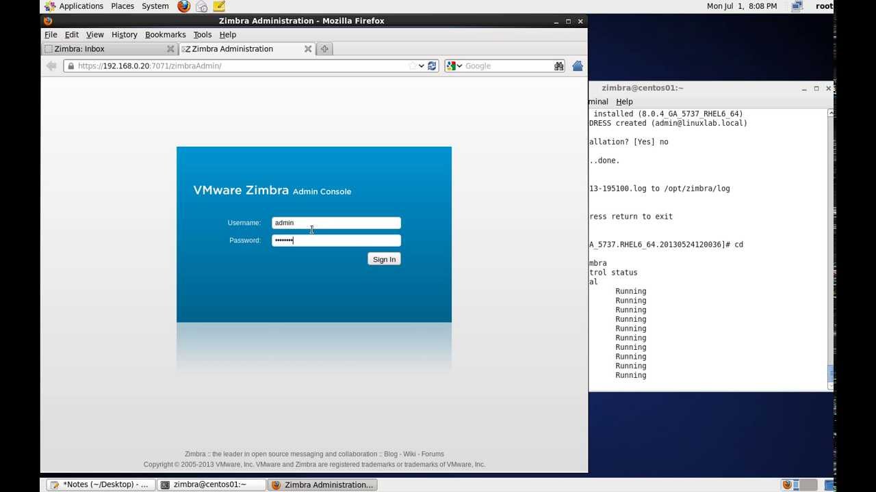Click the Sign In button
Screen dimensions: 876x492
pyautogui.click(x=384, y=259)
